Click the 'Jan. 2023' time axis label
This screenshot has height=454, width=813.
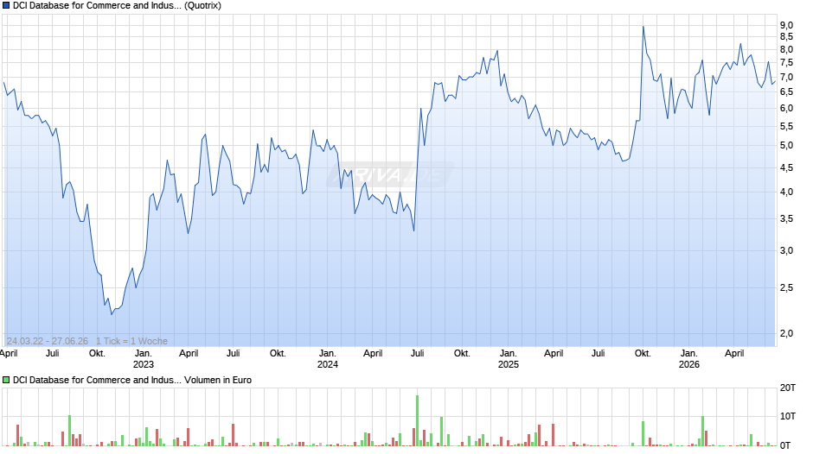144,359
